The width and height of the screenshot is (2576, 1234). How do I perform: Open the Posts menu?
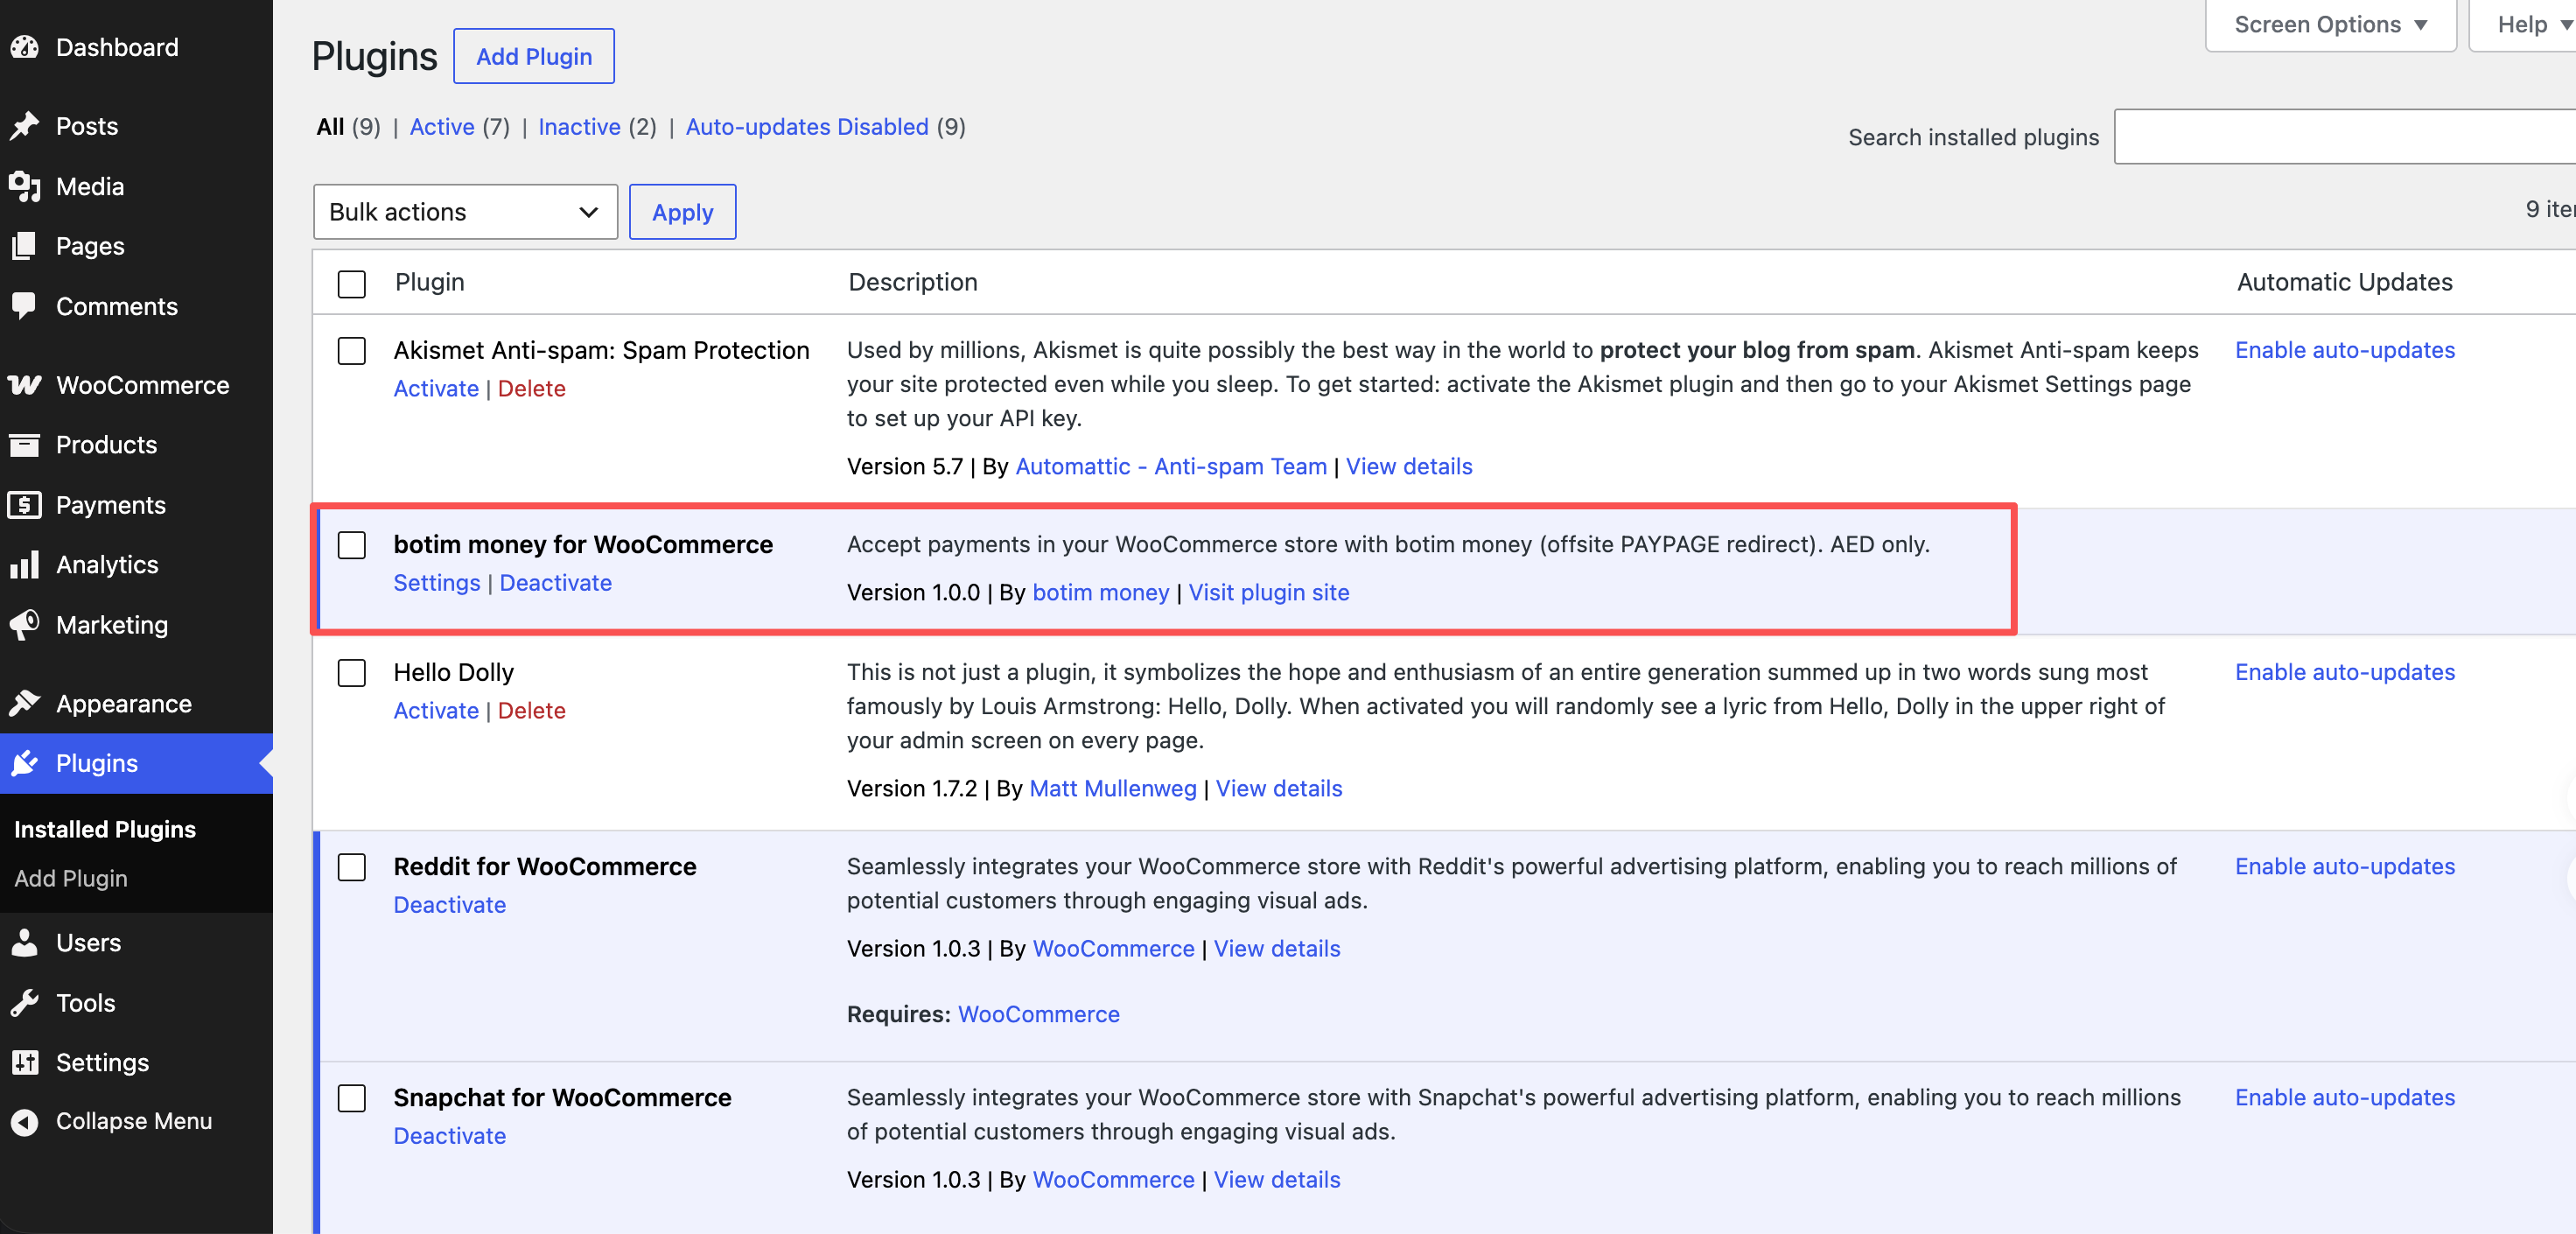point(87,126)
